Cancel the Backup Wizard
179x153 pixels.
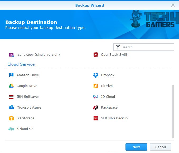(160, 147)
